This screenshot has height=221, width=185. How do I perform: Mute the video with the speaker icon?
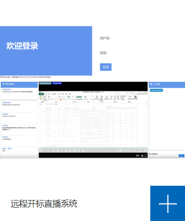pos(142,156)
